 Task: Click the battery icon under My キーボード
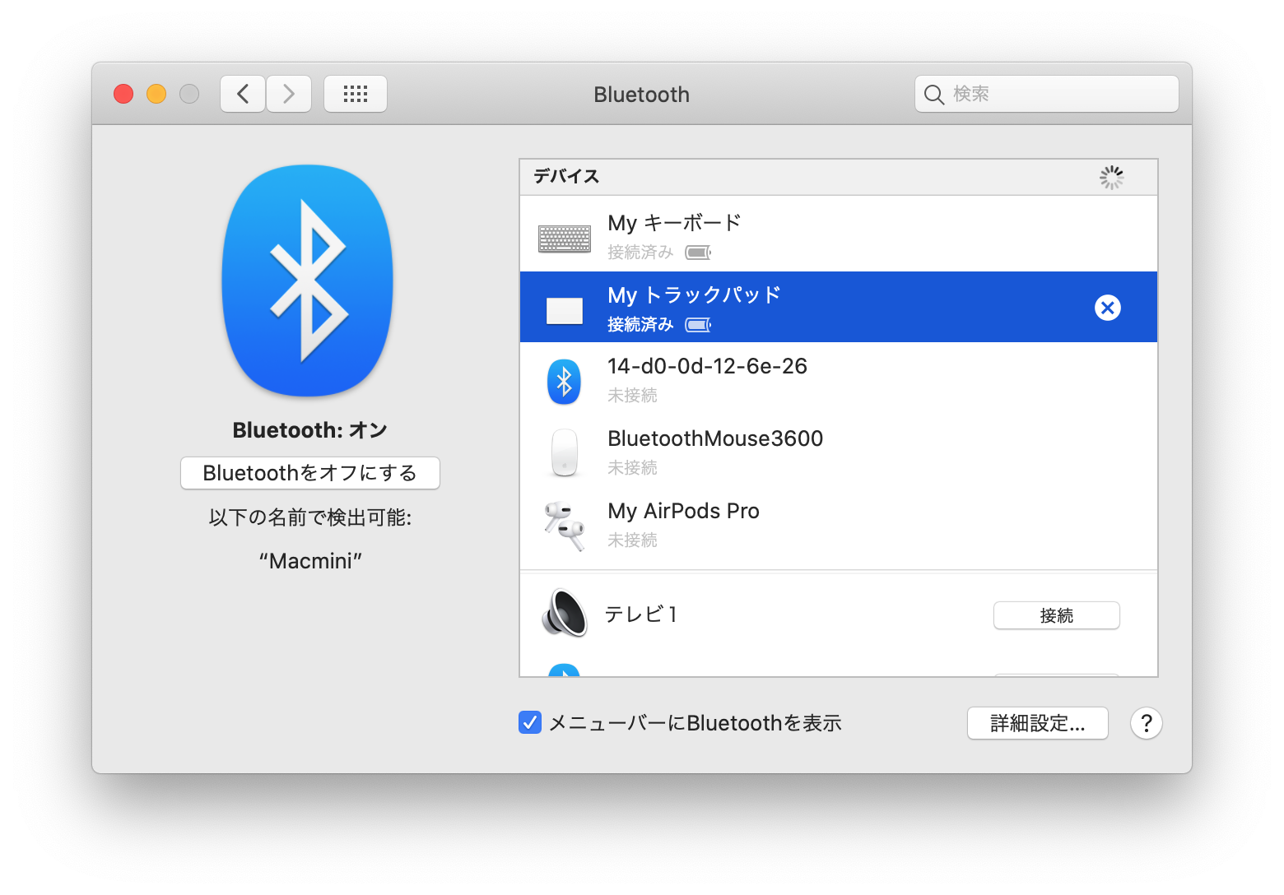tap(698, 253)
